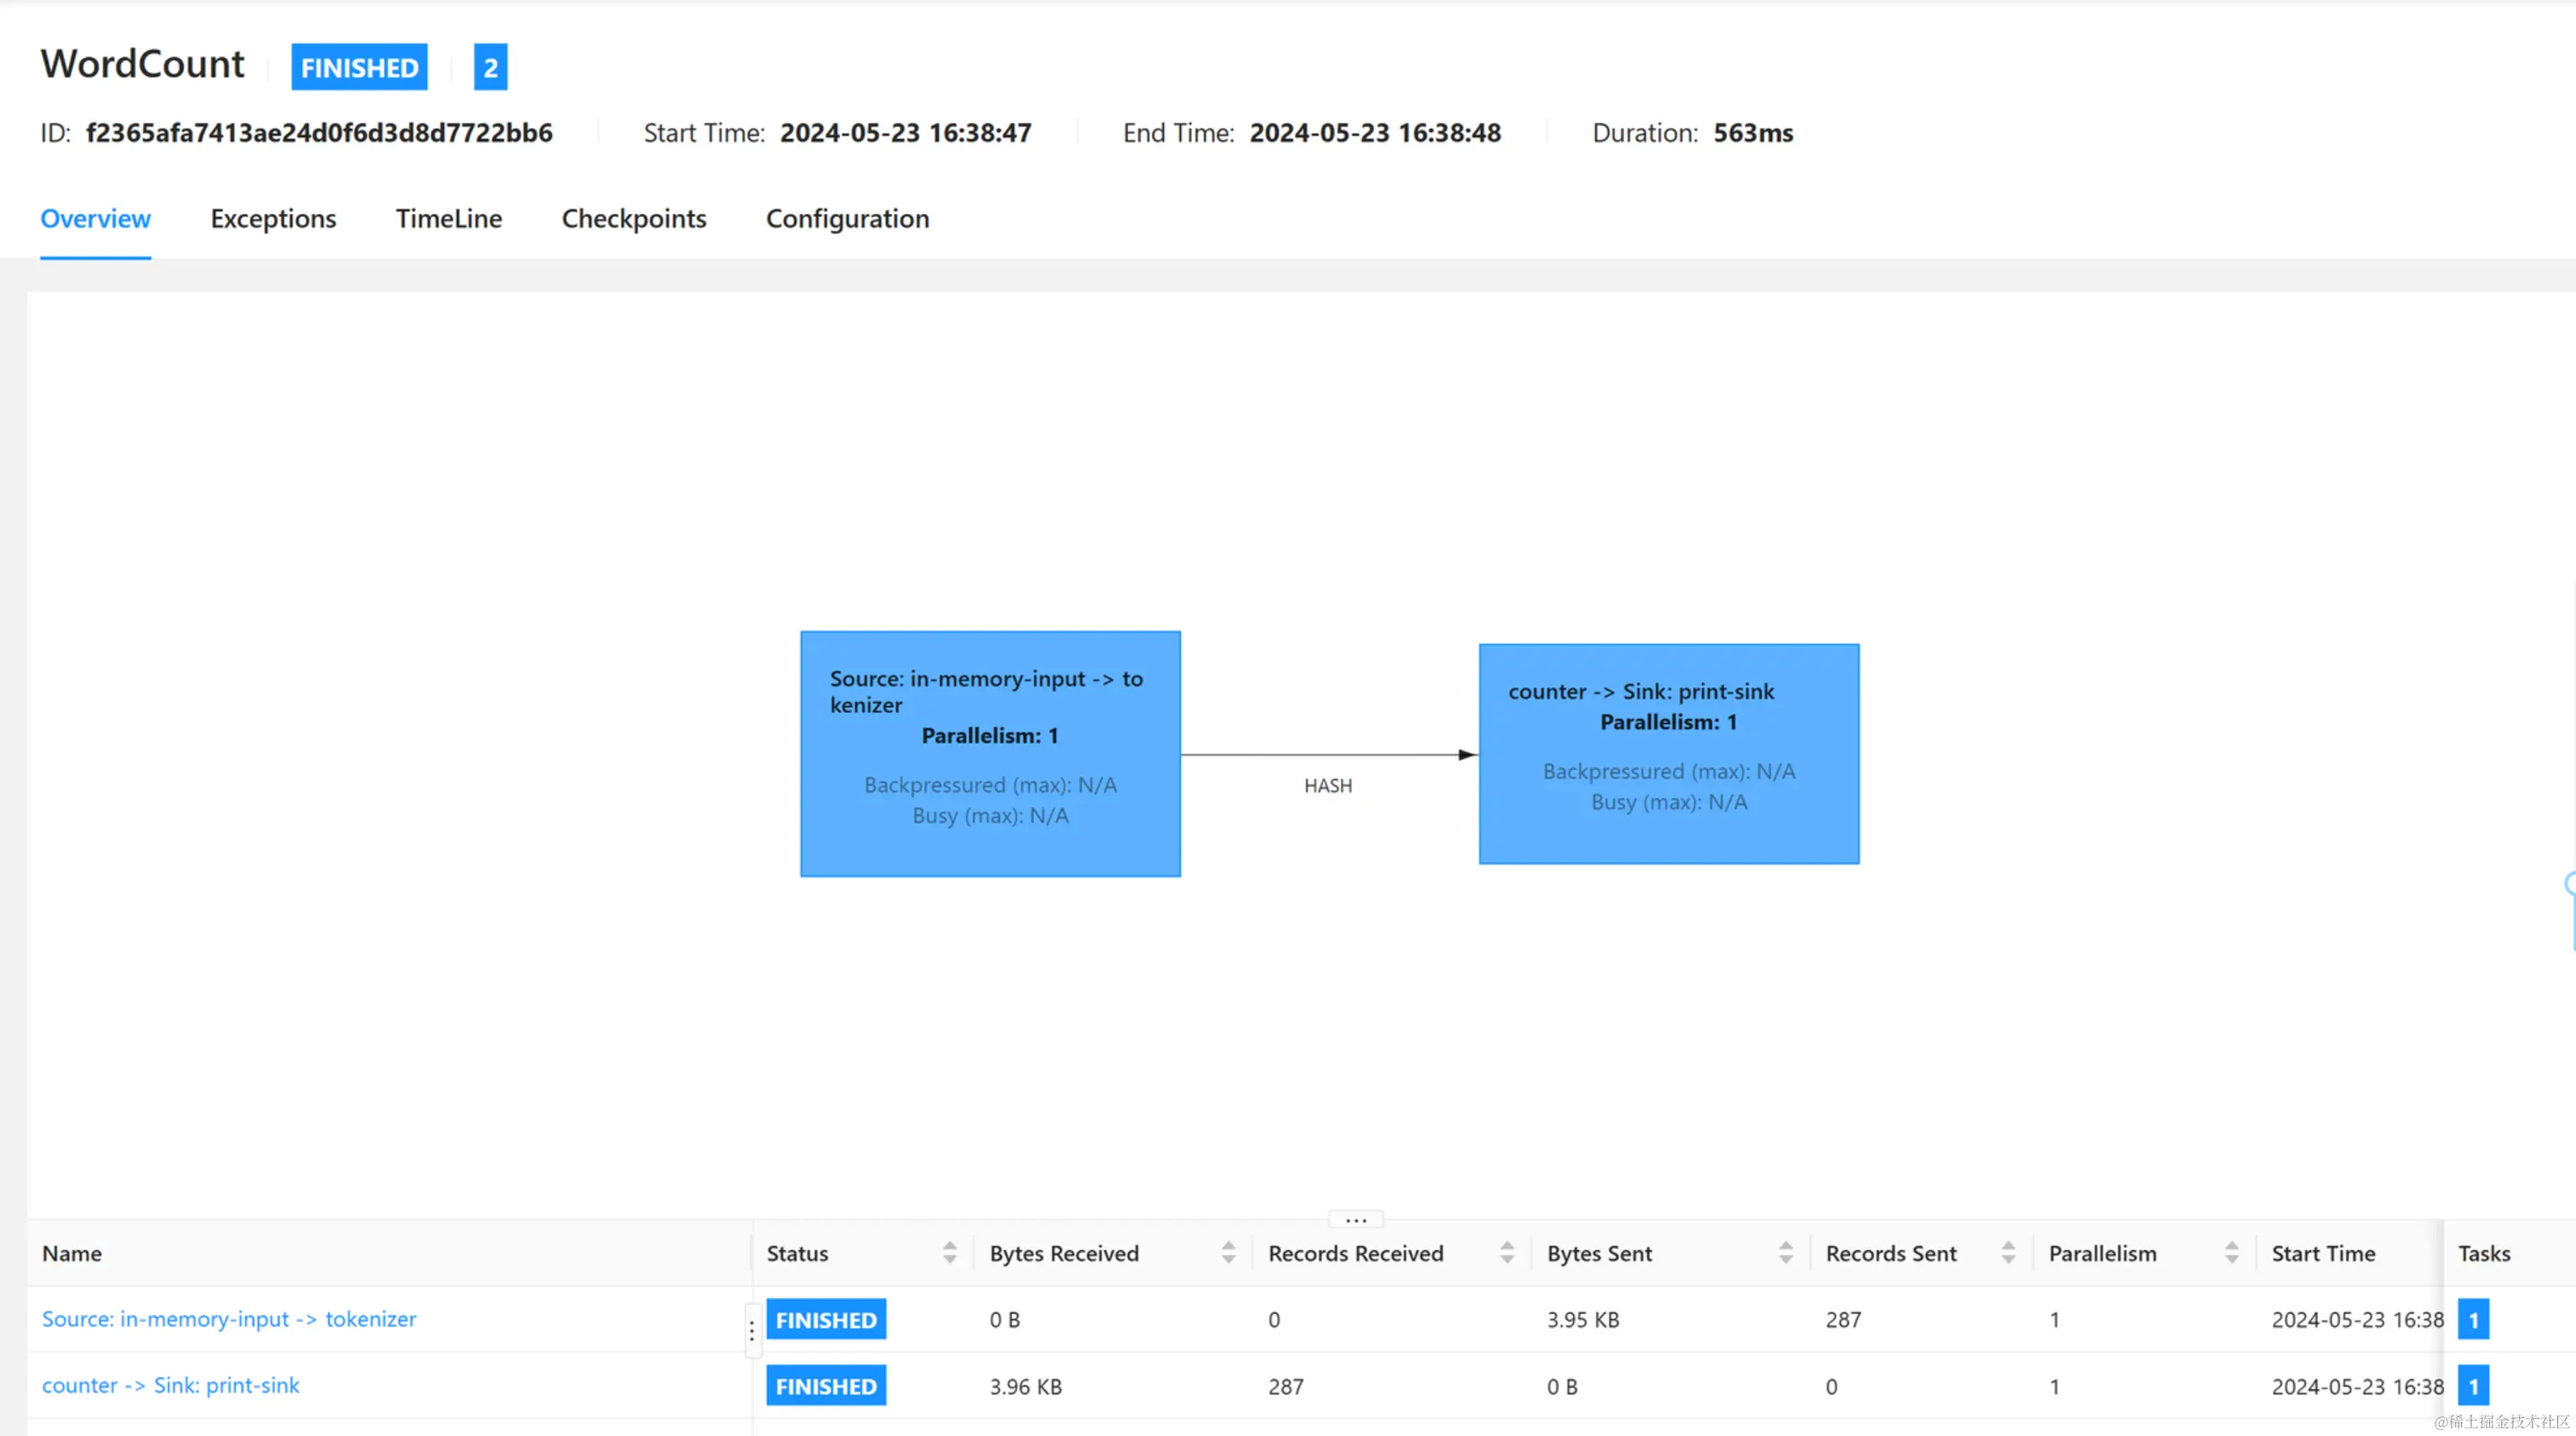Open Source: in-memory-input -> tokenizer link
This screenshot has height=1436, width=2576.
[229, 1319]
